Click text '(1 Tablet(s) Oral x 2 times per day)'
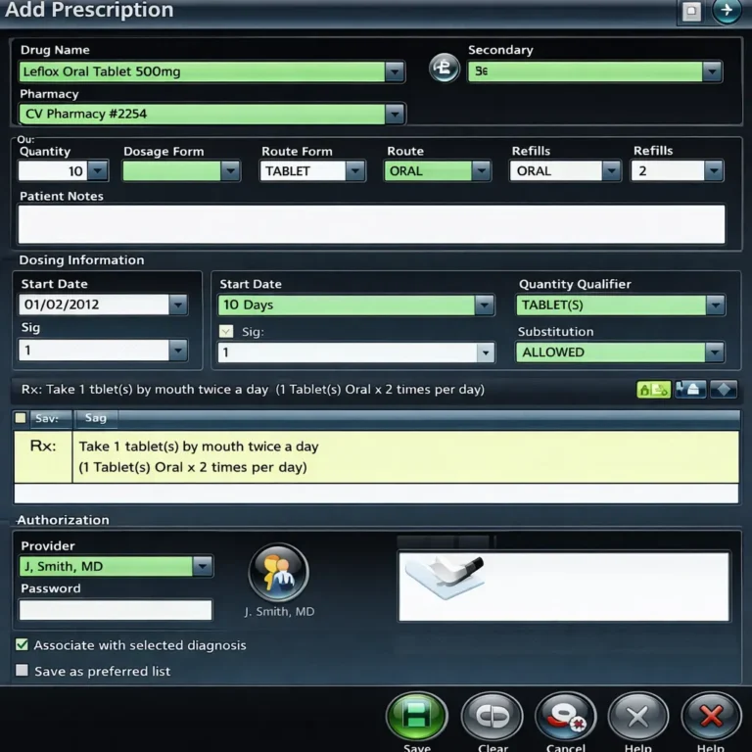Image resolution: width=752 pixels, height=752 pixels. pyautogui.click(x=192, y=467)
